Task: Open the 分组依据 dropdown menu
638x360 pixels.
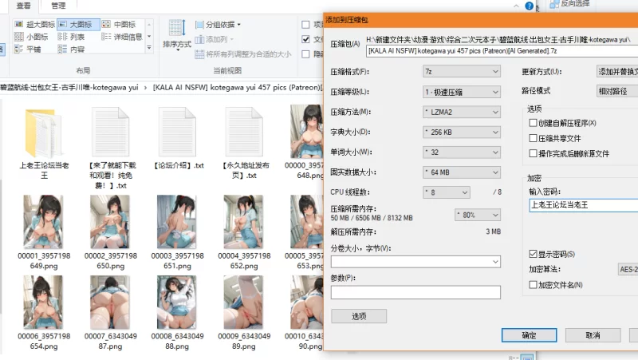Action: 218,25
